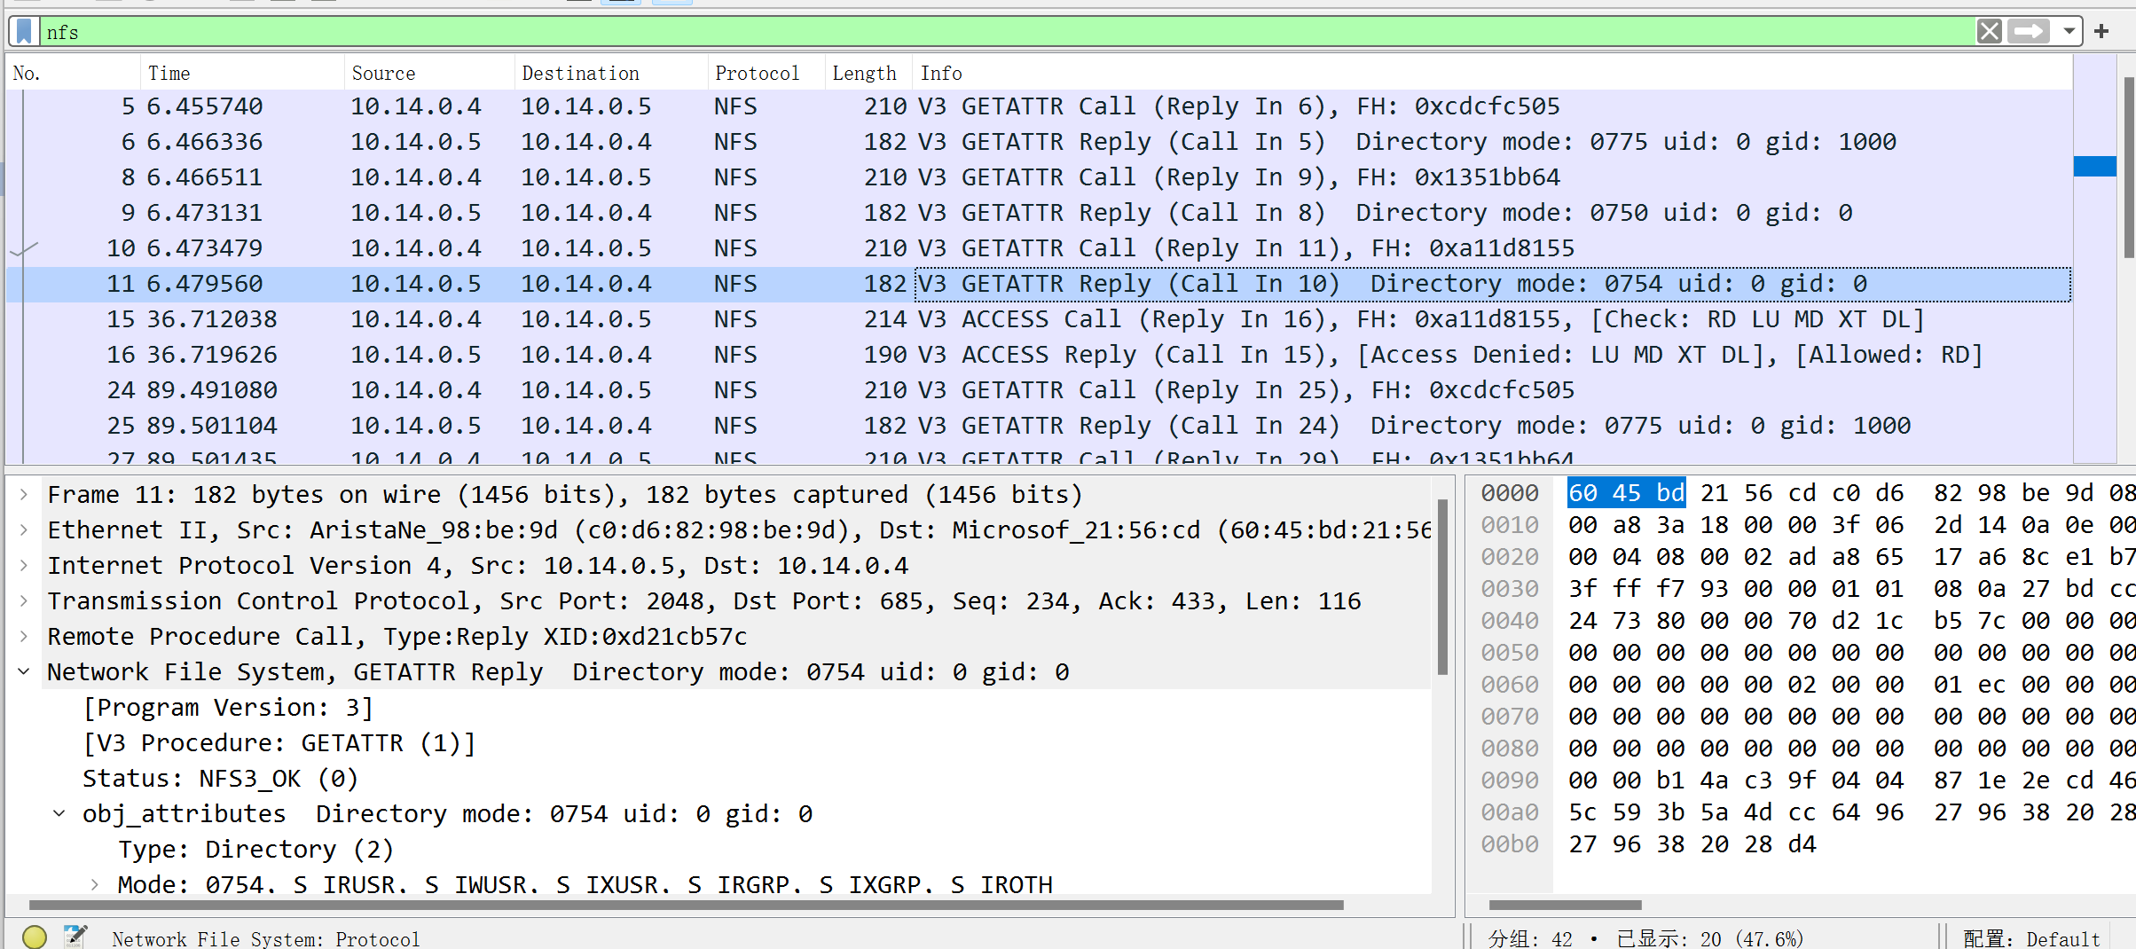Collapse the obj_attributes node
Image resolution: width=2136 pixels, height=949 pixels.
[x=59, y=814]
